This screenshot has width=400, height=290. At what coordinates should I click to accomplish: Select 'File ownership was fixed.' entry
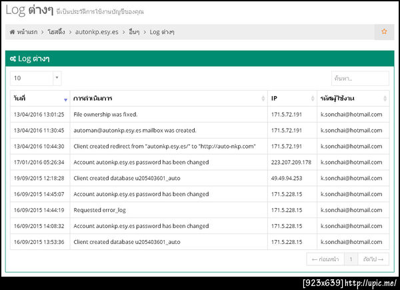point(105,114)
